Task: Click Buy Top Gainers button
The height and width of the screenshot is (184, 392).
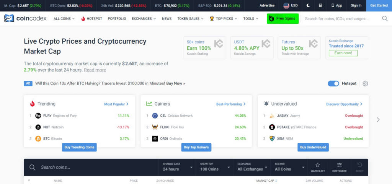Action: (x=196, y=147)
